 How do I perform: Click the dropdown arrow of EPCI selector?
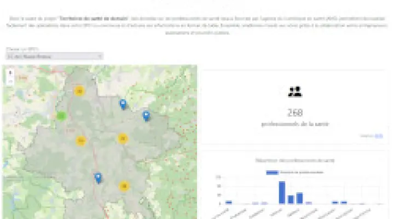[100, 56]
